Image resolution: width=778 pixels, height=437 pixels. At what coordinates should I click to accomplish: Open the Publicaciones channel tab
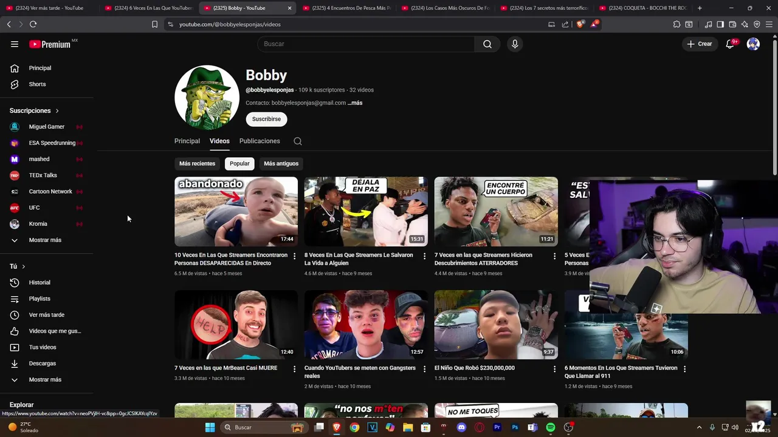click(260, 141)
